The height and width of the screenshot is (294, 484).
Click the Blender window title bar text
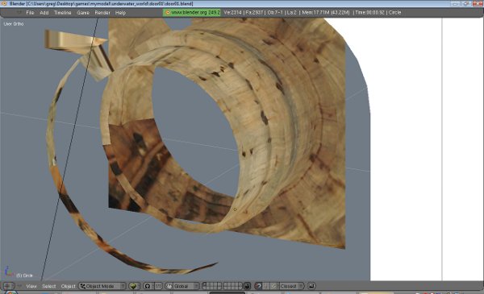pyautogui.click(x=102, y=4)
